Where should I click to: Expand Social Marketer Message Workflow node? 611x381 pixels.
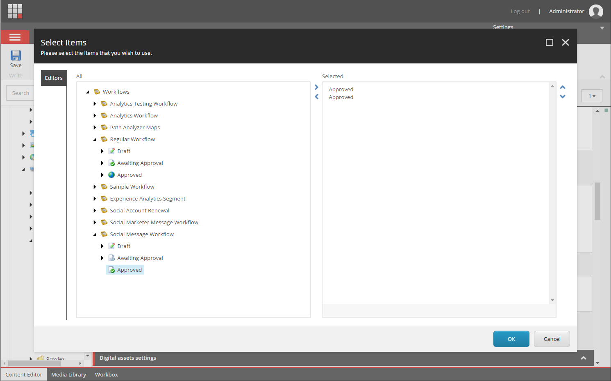(x=95, y=222)
